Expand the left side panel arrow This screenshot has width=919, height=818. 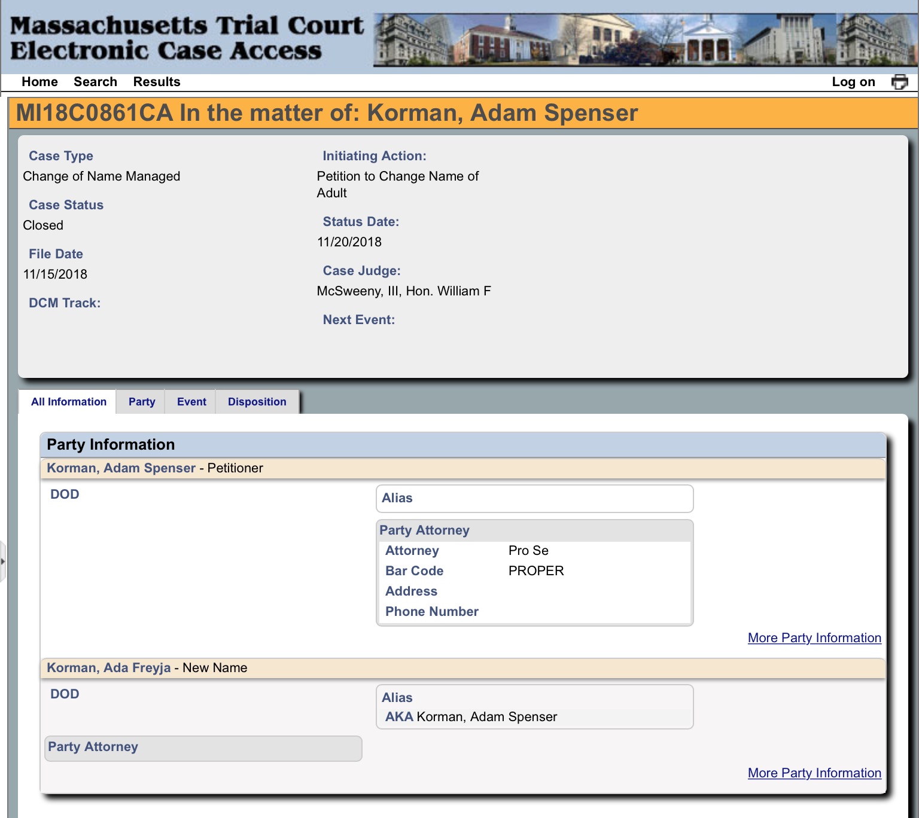pyautogui.click(x=3, y=561)
